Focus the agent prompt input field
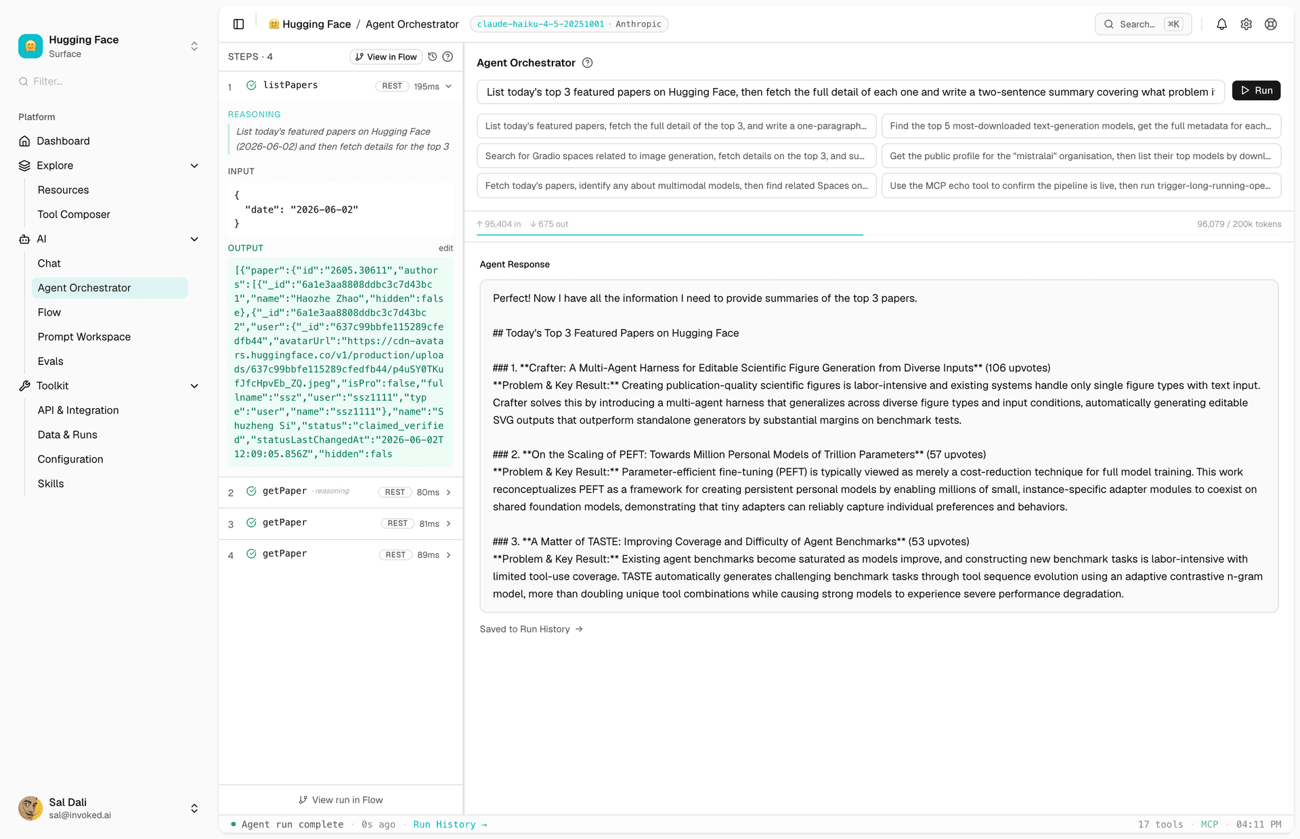1300x839 pixels. click(x=850, y=92)
